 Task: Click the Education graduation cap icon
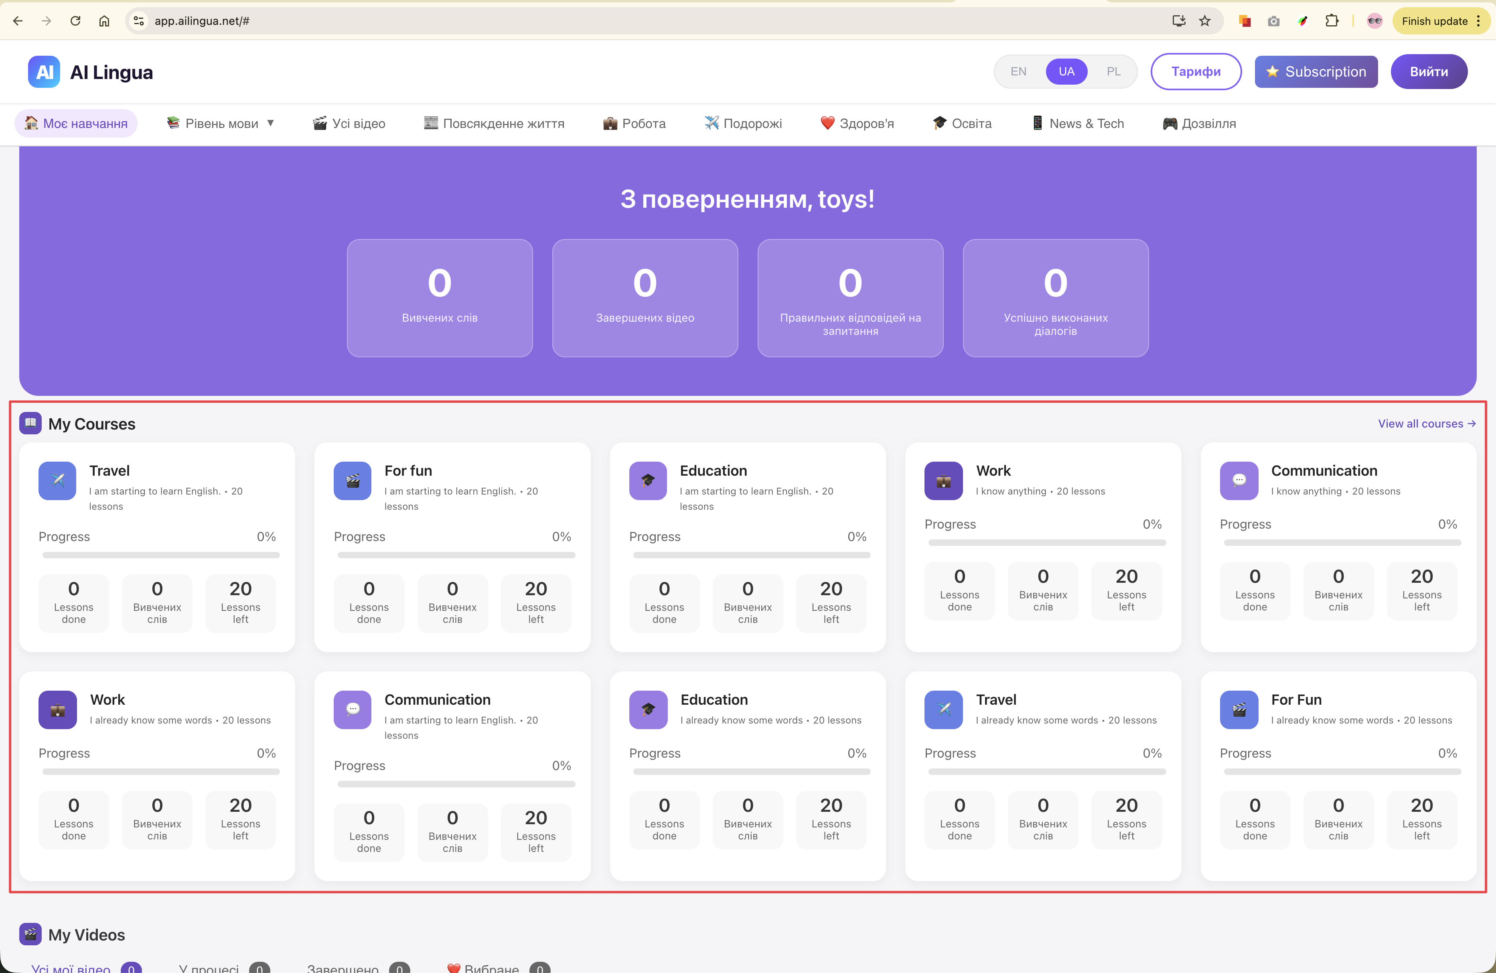[x=647, y=481]
